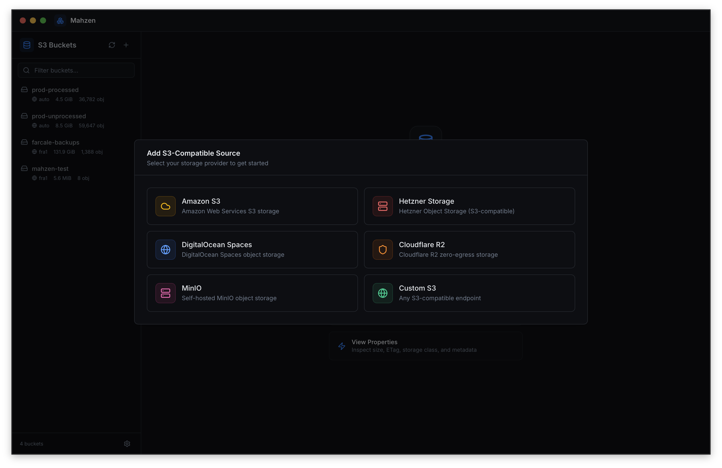The image size is (722, 468).
Task: Click the View Properties card
Action: point(425,346)
